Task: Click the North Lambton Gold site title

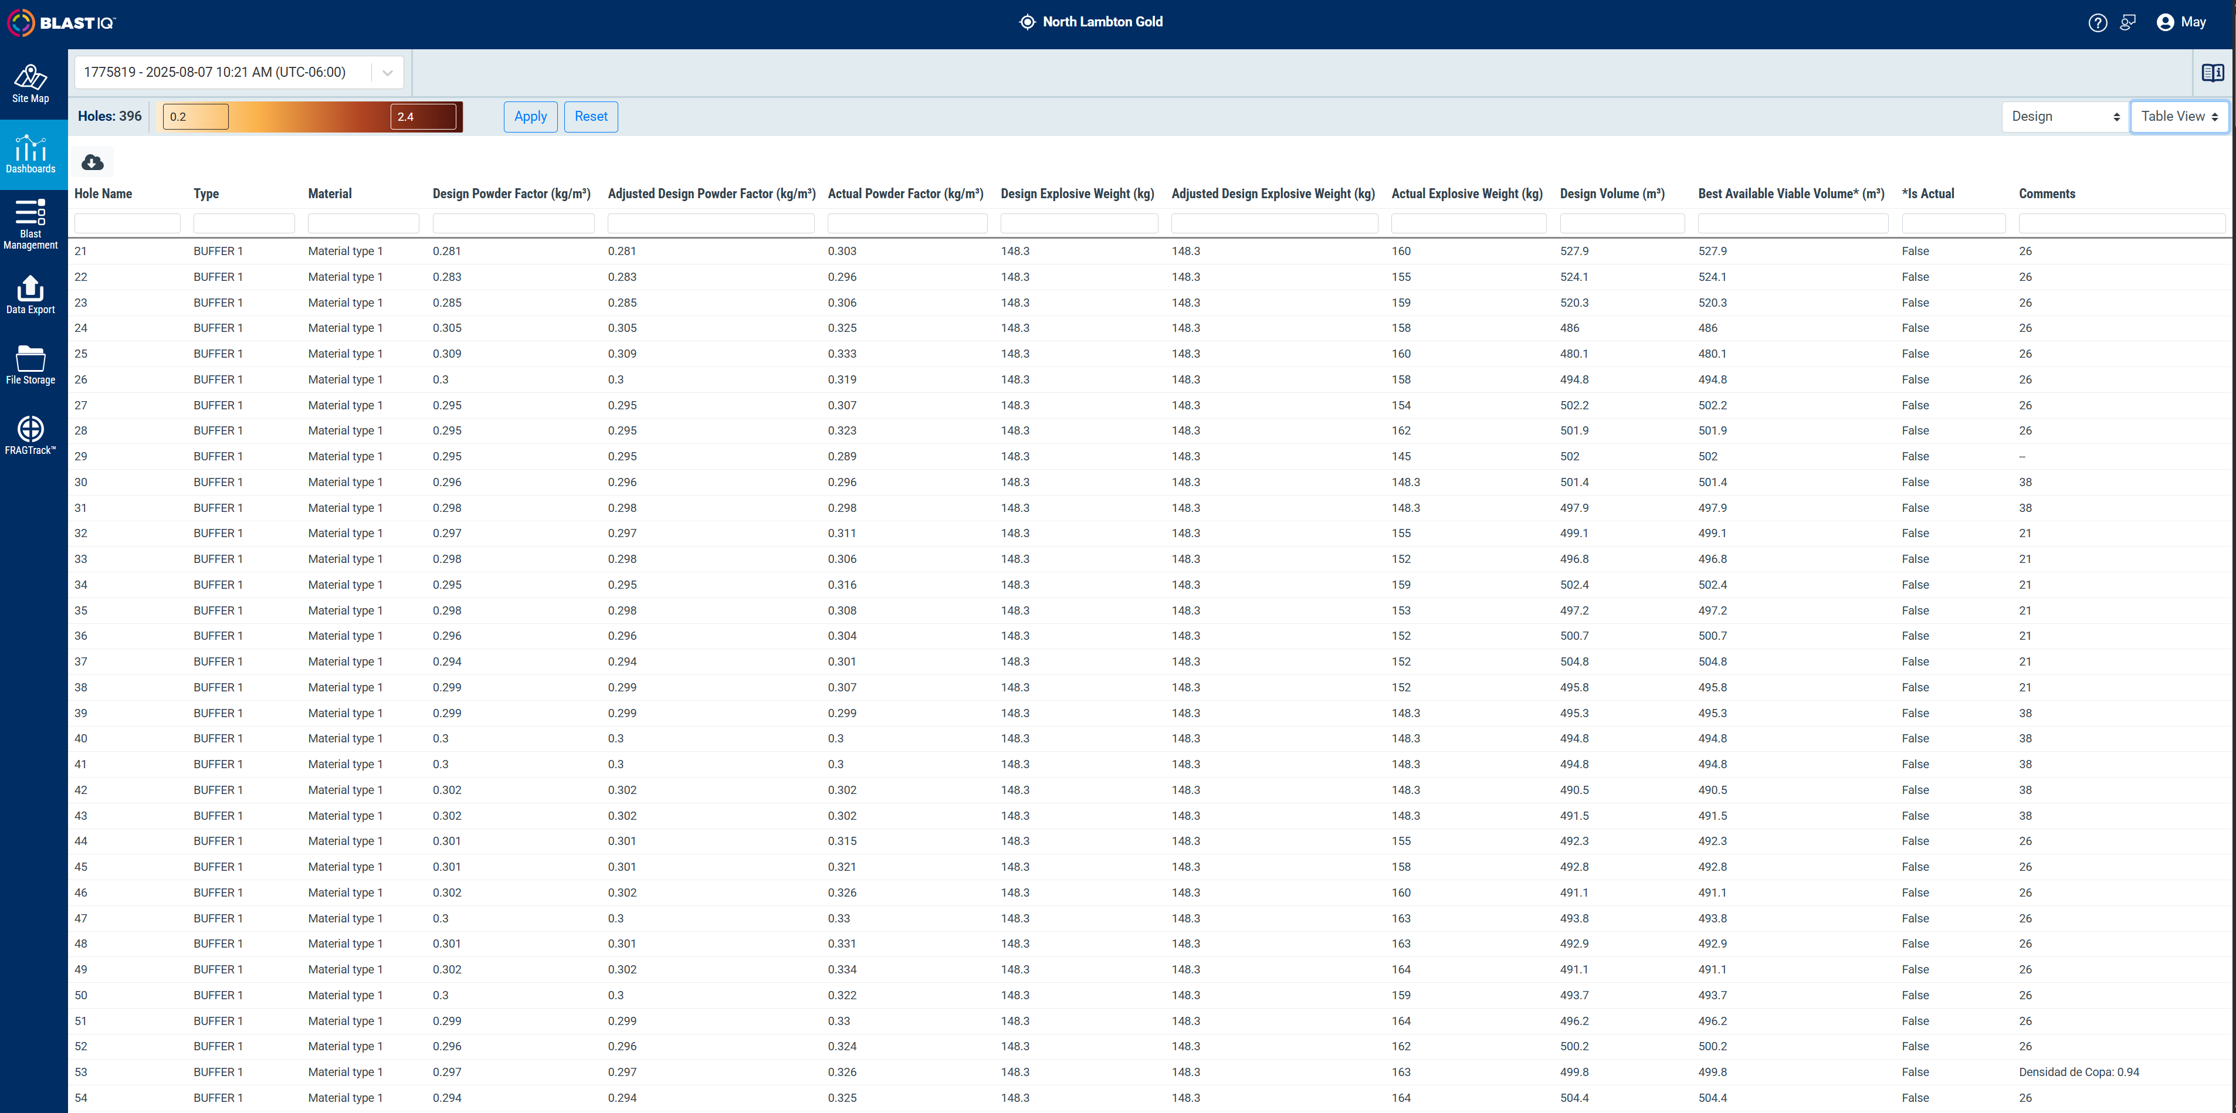Action: 1102,22
